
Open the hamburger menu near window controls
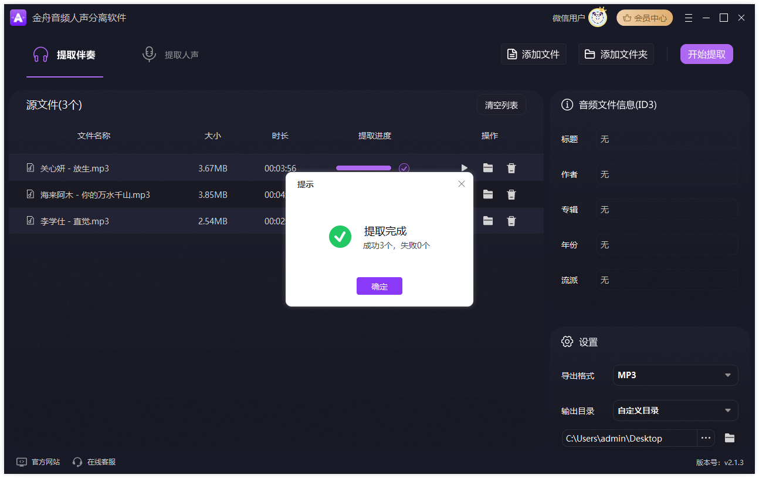coord(688,18)
